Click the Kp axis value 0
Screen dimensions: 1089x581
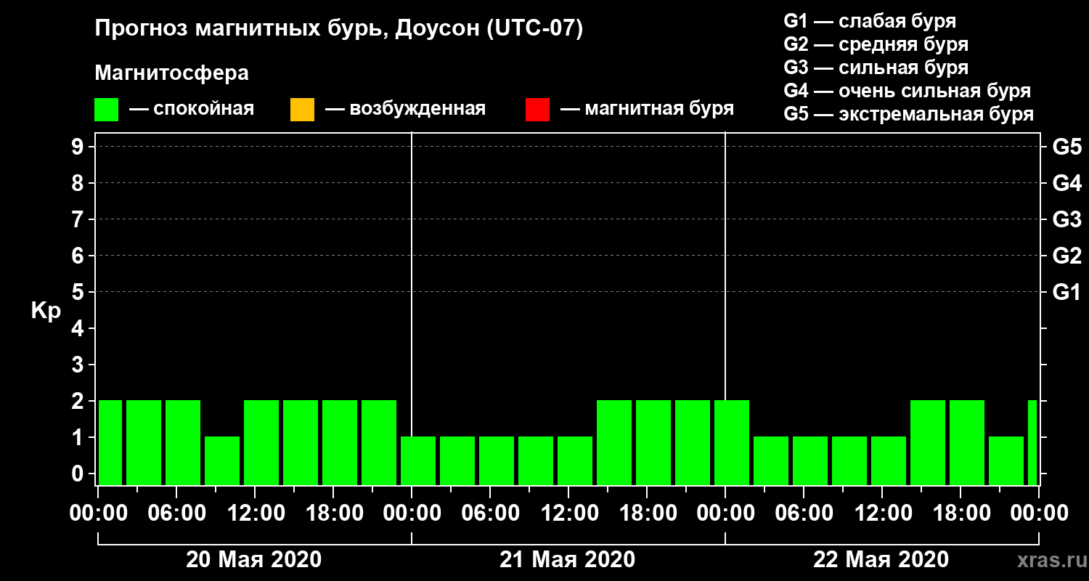pyautogui.click(x=79, y=474)
